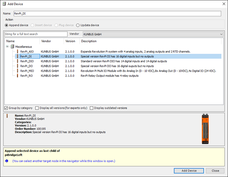This screenshot has height=177, width=228.
Task: Click the version cell of RevPi_MIO row
Action: [70, 71]
